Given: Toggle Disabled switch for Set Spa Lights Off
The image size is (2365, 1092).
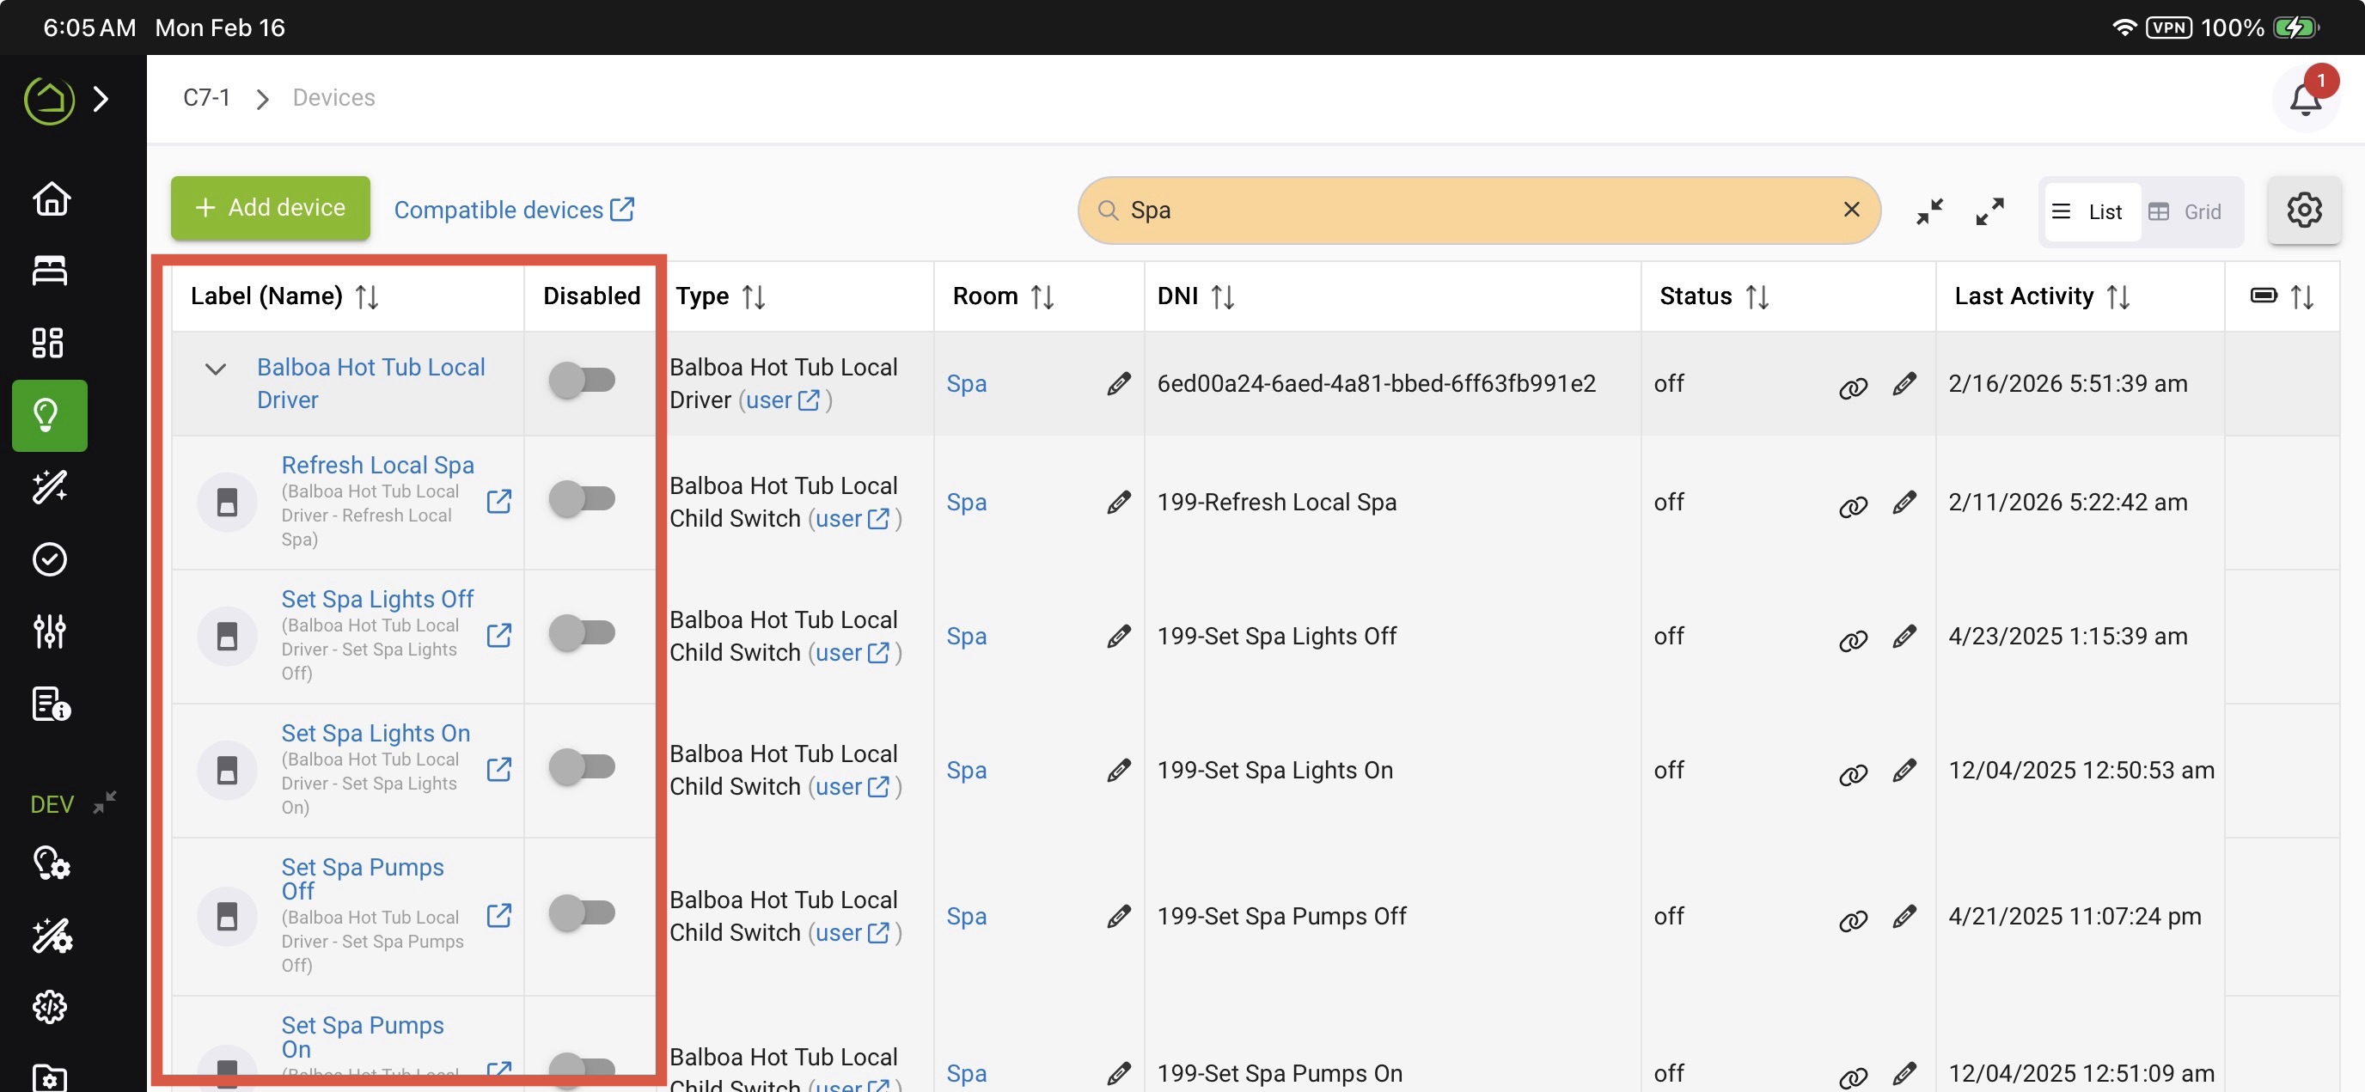Looking at the screenshot, I should [582, 632].
